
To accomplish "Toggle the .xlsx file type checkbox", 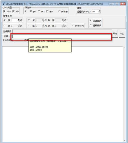I will 4,12.
